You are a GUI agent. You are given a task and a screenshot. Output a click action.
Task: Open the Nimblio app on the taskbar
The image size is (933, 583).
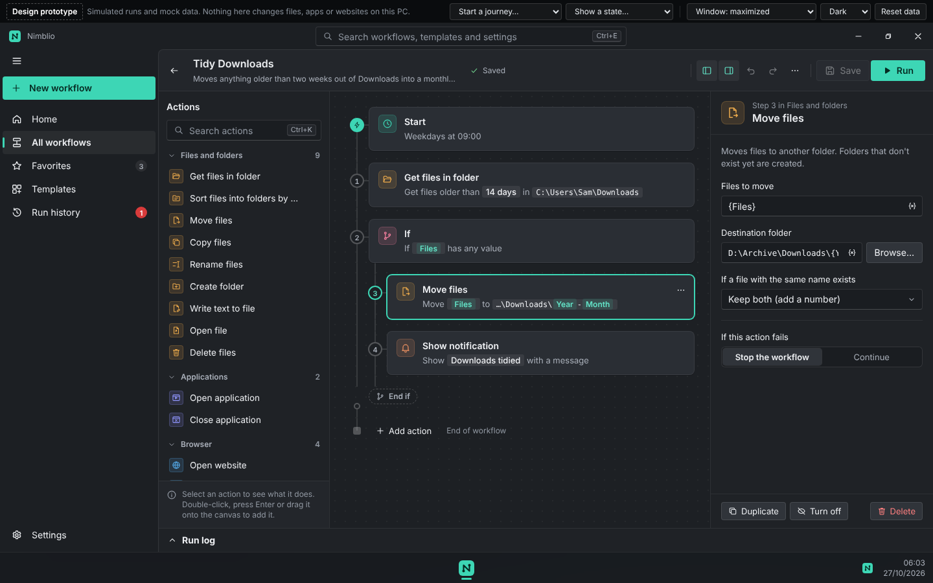(466, 569)
